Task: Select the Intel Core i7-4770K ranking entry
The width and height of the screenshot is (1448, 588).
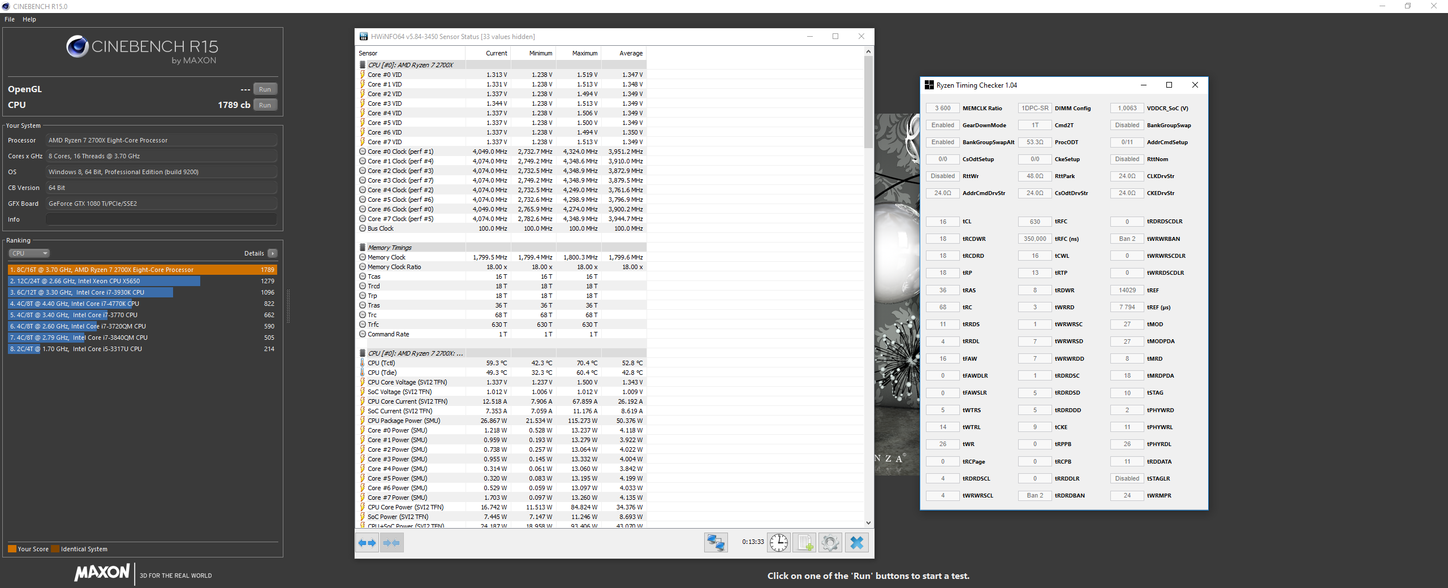Action: click(x=142, y=304)
